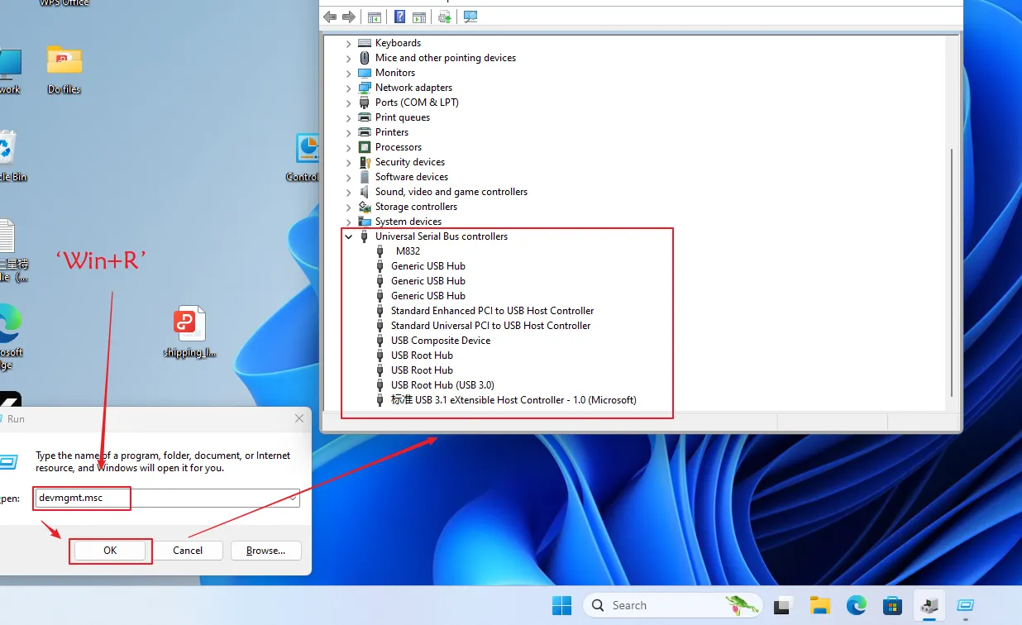1022x625 pixels.
Task: Open Microsoft Store from the taskbar
Action: coord(892,606)
